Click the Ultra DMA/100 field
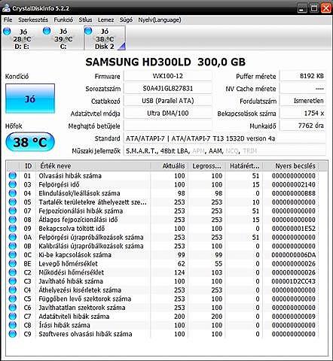The height and width of the screenshot is (361, 333). click(168, 113)
